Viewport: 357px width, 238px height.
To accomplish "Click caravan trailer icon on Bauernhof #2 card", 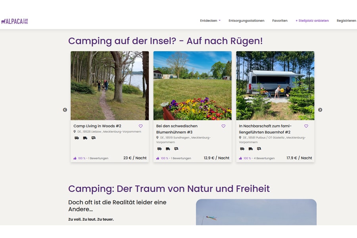I will (x=259, y=149).
